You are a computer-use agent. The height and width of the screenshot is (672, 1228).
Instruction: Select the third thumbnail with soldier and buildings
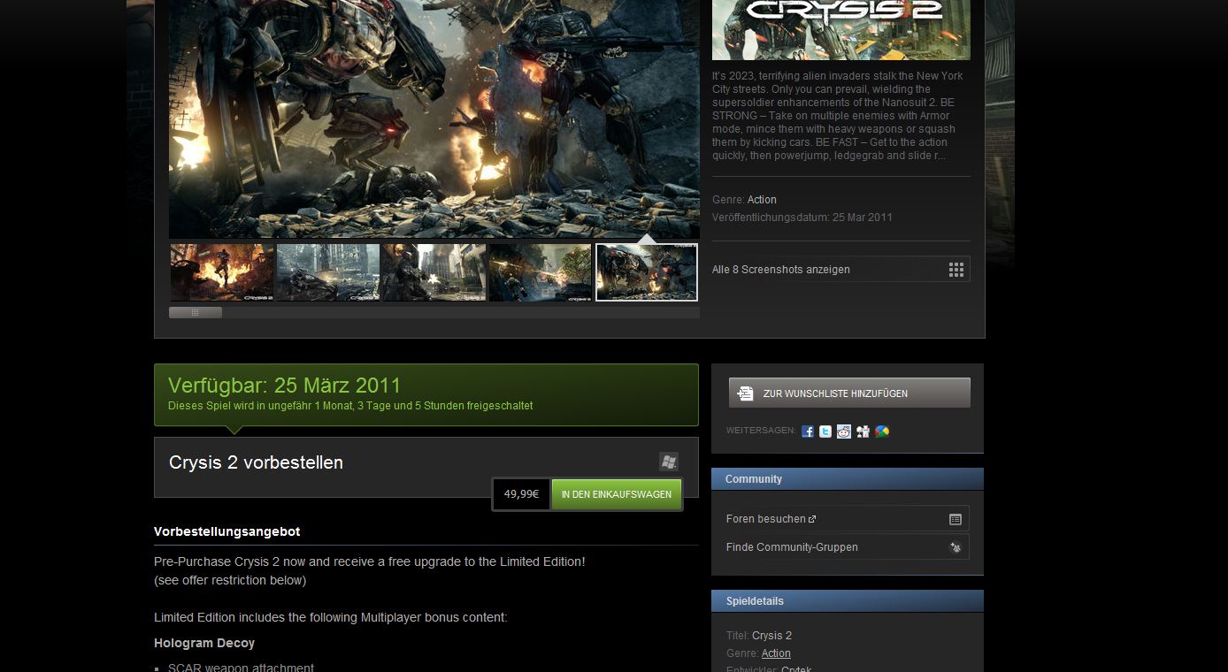coord(434,272)
